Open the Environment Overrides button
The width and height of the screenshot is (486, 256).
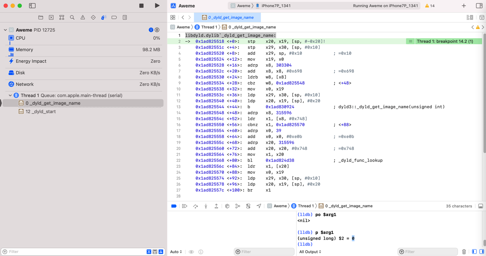pos(248,206)
